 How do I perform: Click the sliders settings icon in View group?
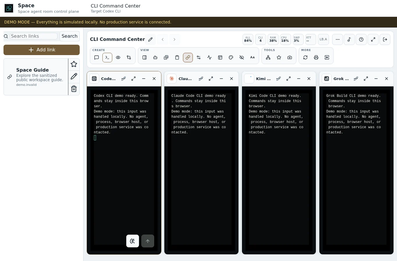click(199, 57)
